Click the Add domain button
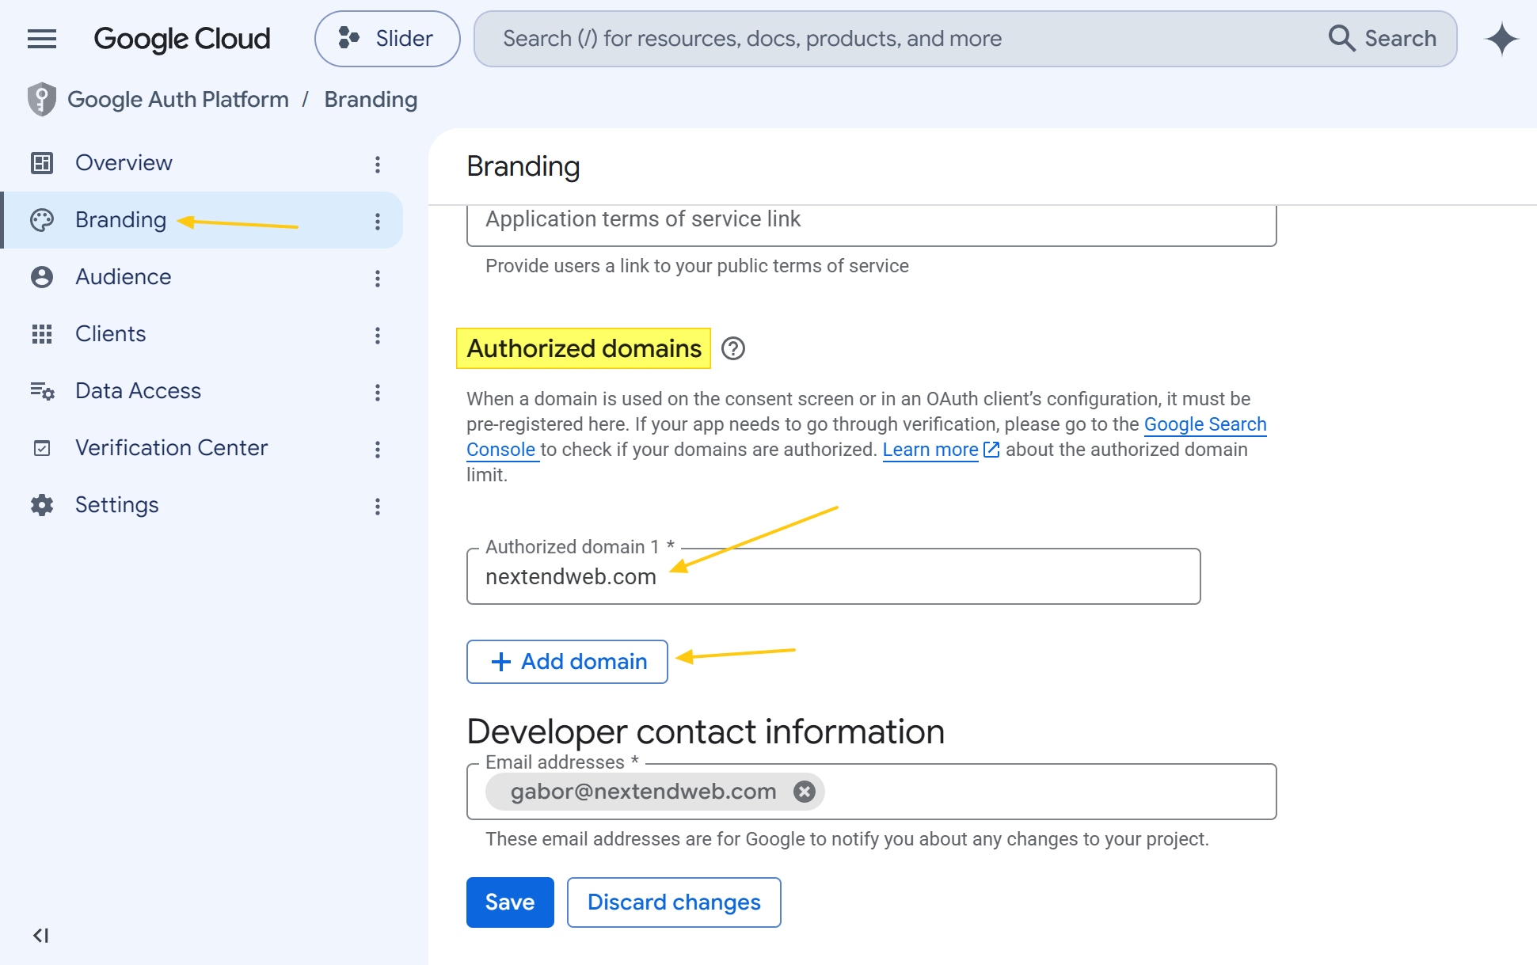The width and height of the screenshot is (1537, 965). point(567,662)
